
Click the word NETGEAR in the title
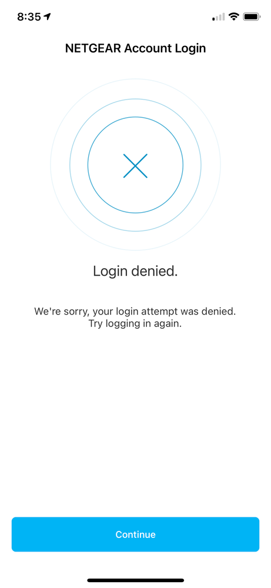[x=93, y=48]
